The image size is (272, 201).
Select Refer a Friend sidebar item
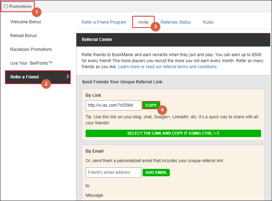click(x=38, y=77)
